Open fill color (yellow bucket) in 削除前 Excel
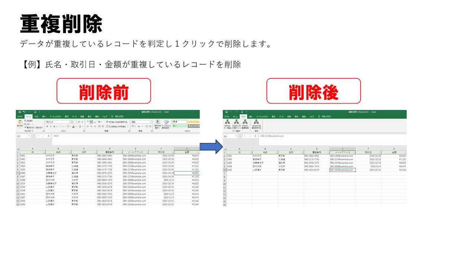The image size is (454, 254). 67,126
